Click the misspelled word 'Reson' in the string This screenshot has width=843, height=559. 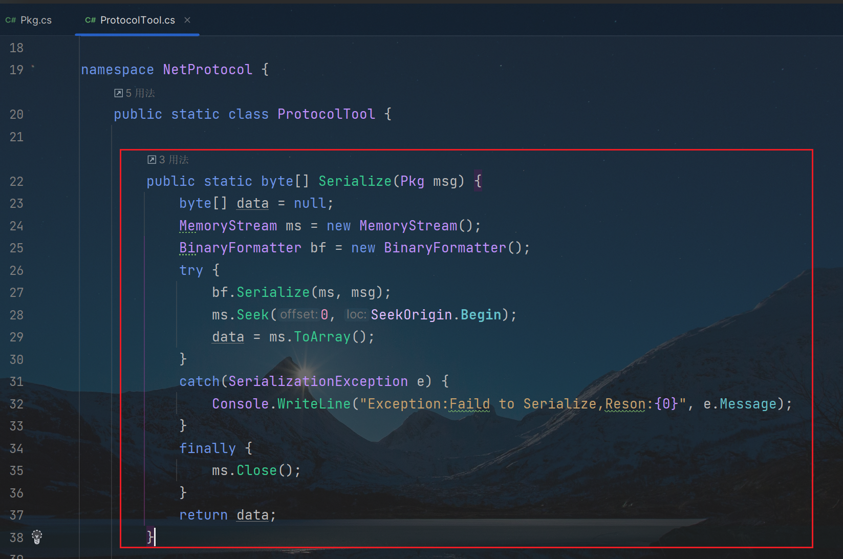click(x=625, y=404)
